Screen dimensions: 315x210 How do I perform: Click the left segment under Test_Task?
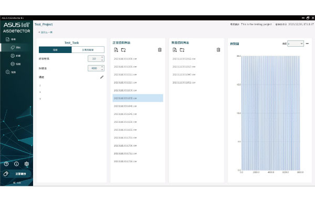pos(55,50)
